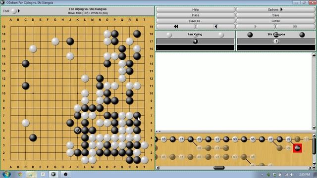
Task: Open the black circle taskbar application
Action: 65,175
